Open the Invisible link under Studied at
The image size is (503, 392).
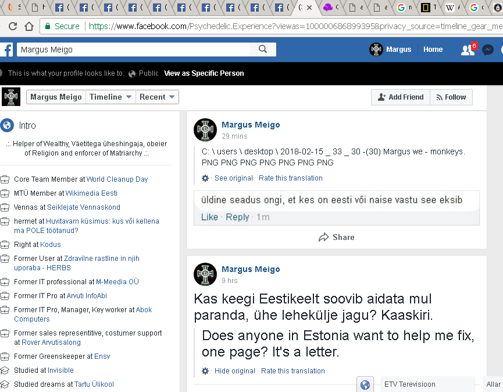[x=60, y=370]
